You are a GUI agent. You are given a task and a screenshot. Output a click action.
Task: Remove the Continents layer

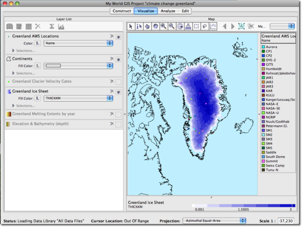pyautogui.click(x=112, y=59)
